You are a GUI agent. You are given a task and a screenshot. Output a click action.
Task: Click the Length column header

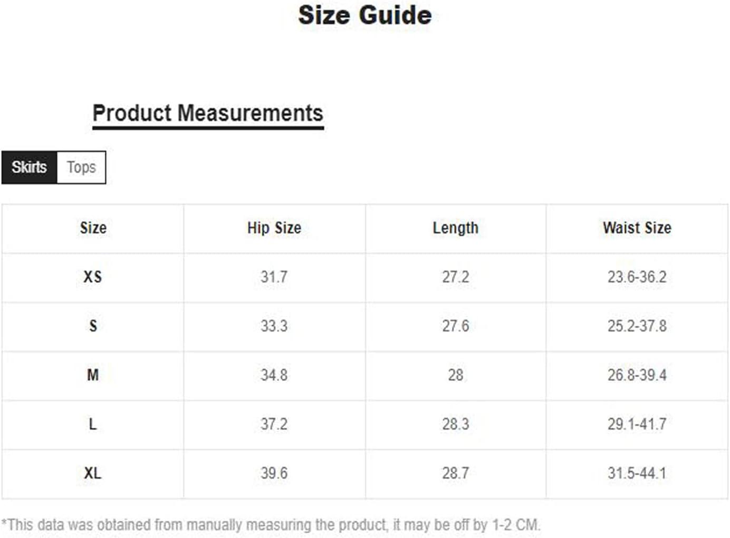tap(456, 228)
